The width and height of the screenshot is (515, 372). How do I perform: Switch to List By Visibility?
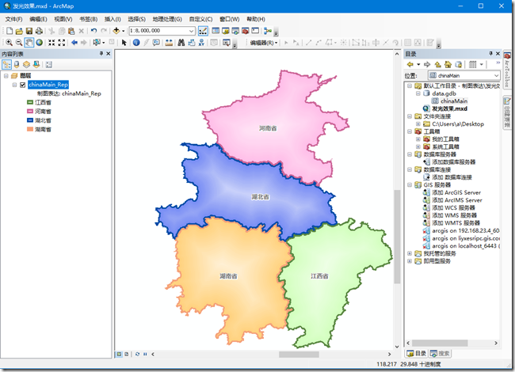[27, 64]
